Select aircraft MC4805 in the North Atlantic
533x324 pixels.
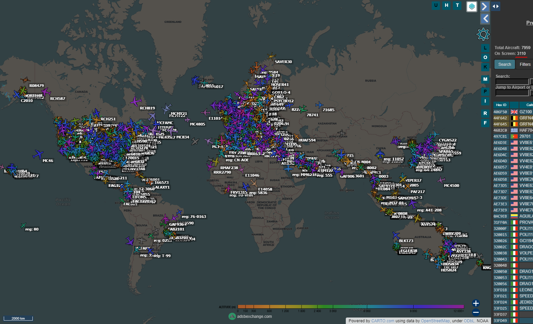tap(187, 120)
